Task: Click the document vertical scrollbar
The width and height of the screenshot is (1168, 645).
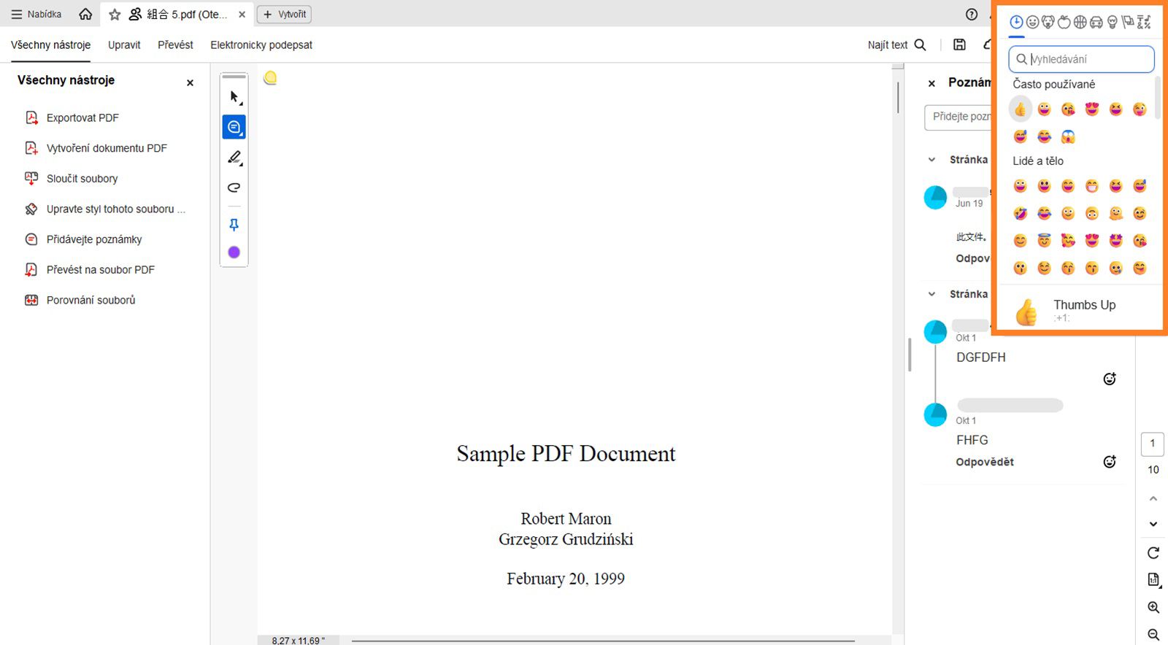Action: coord(898,97)
